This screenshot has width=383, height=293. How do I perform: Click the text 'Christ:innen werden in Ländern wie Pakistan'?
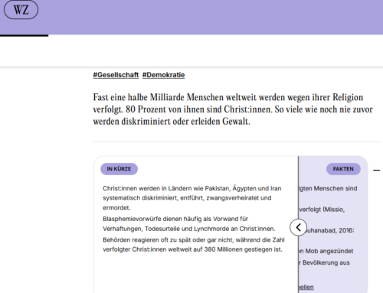192,198
